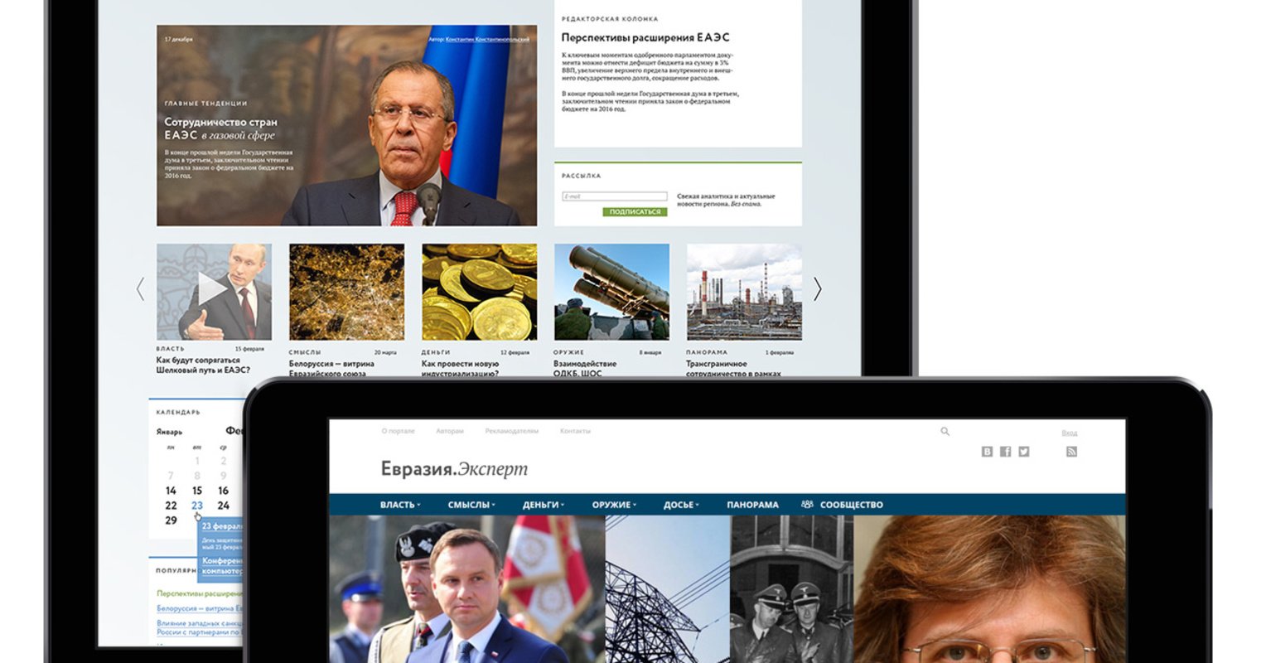Open article Белоруссия — витрина Евразийского союза

pos(331,369)
